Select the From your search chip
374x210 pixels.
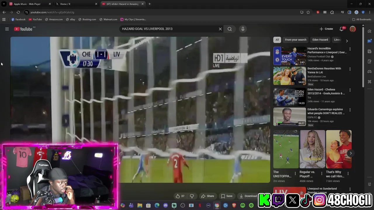[x=295, y=40]
